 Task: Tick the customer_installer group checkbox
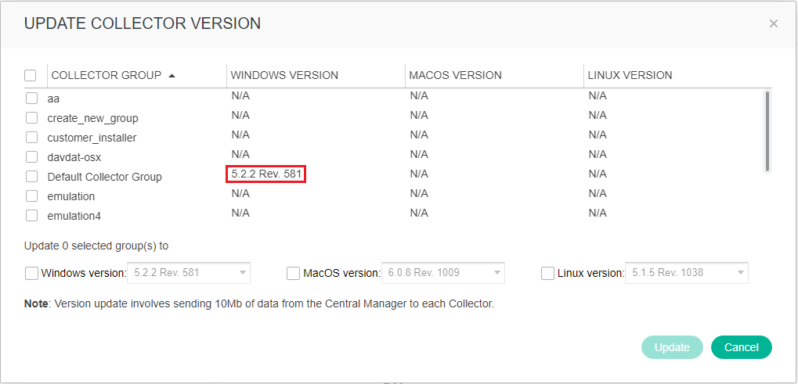pos(32,138)
